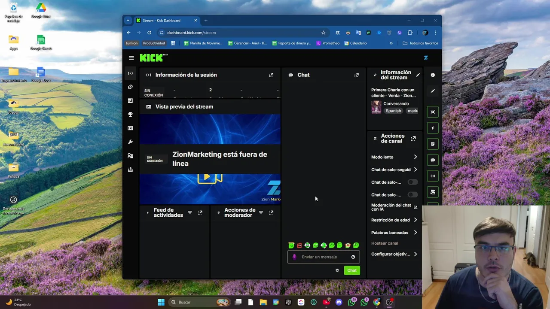The image size is (550, 309).
Task: Pop out the Feed de actividades panel
Action: coord(200,212)
